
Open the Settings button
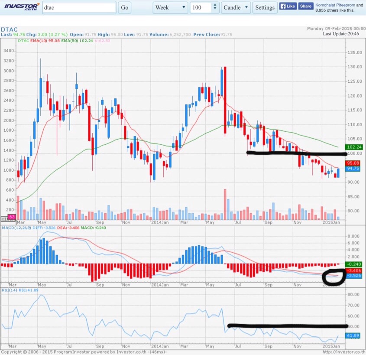coord(265,7)
